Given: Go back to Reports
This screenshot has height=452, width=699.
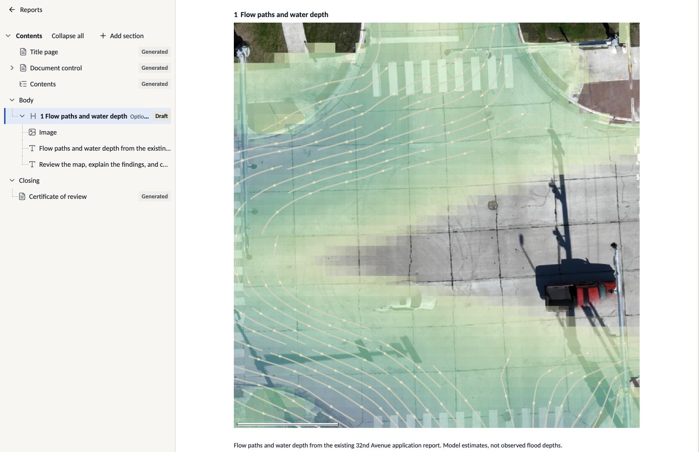Looking at the screenshot, I should (x=26, y=10).
